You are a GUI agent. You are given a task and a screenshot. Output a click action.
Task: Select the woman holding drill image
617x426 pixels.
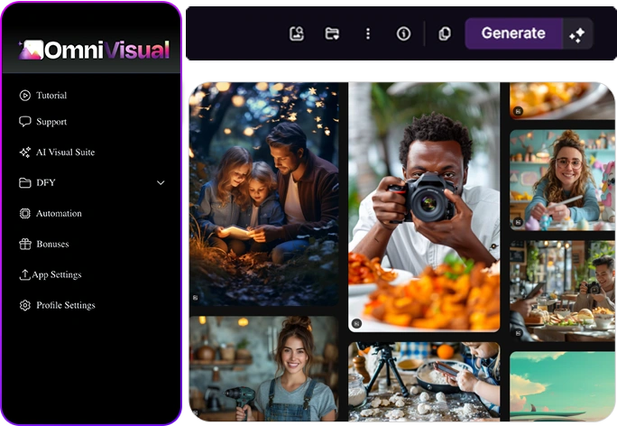tap(264, 368)
